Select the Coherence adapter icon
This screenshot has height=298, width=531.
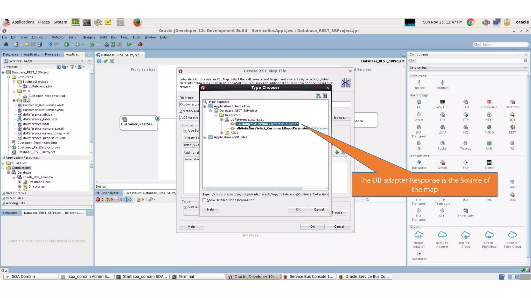click(x=489, y=102)
